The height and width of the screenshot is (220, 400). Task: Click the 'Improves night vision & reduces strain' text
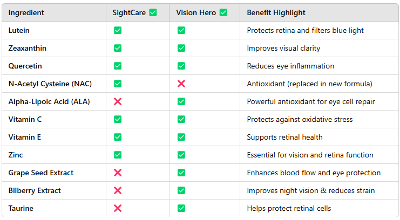click(x=310, y=190)
